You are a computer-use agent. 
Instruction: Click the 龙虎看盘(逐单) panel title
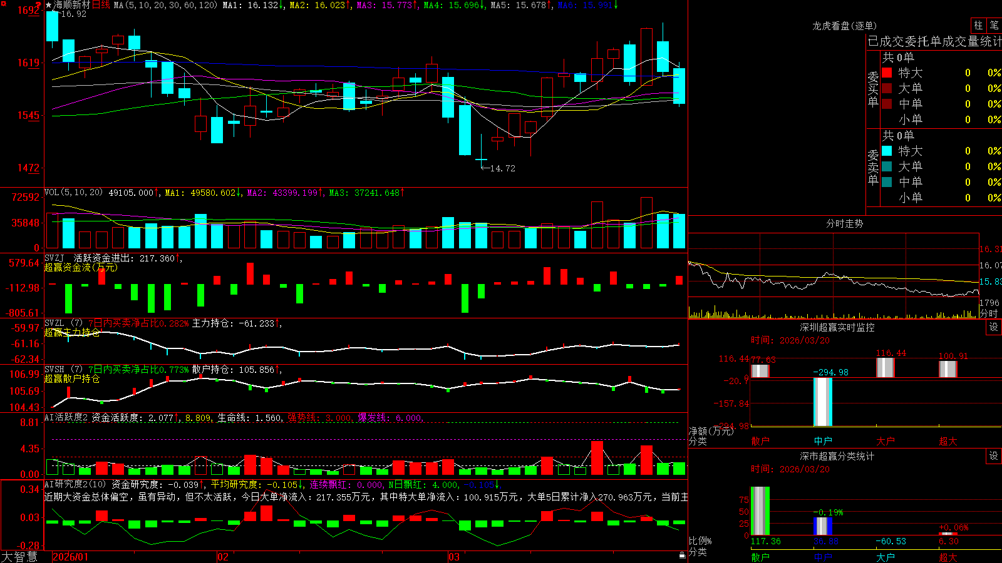[844, 26]
